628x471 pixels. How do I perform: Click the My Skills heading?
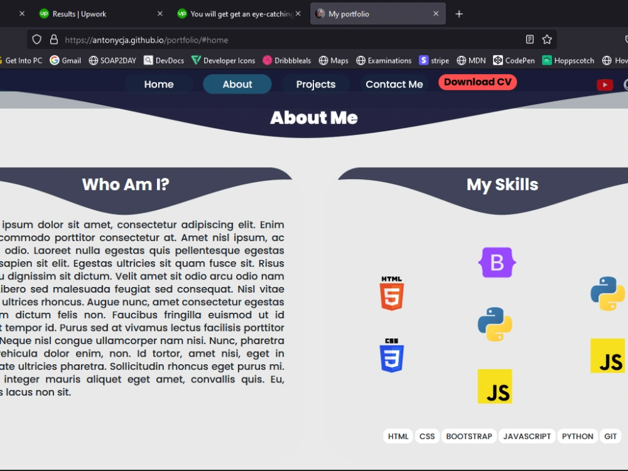click(502, 185)
